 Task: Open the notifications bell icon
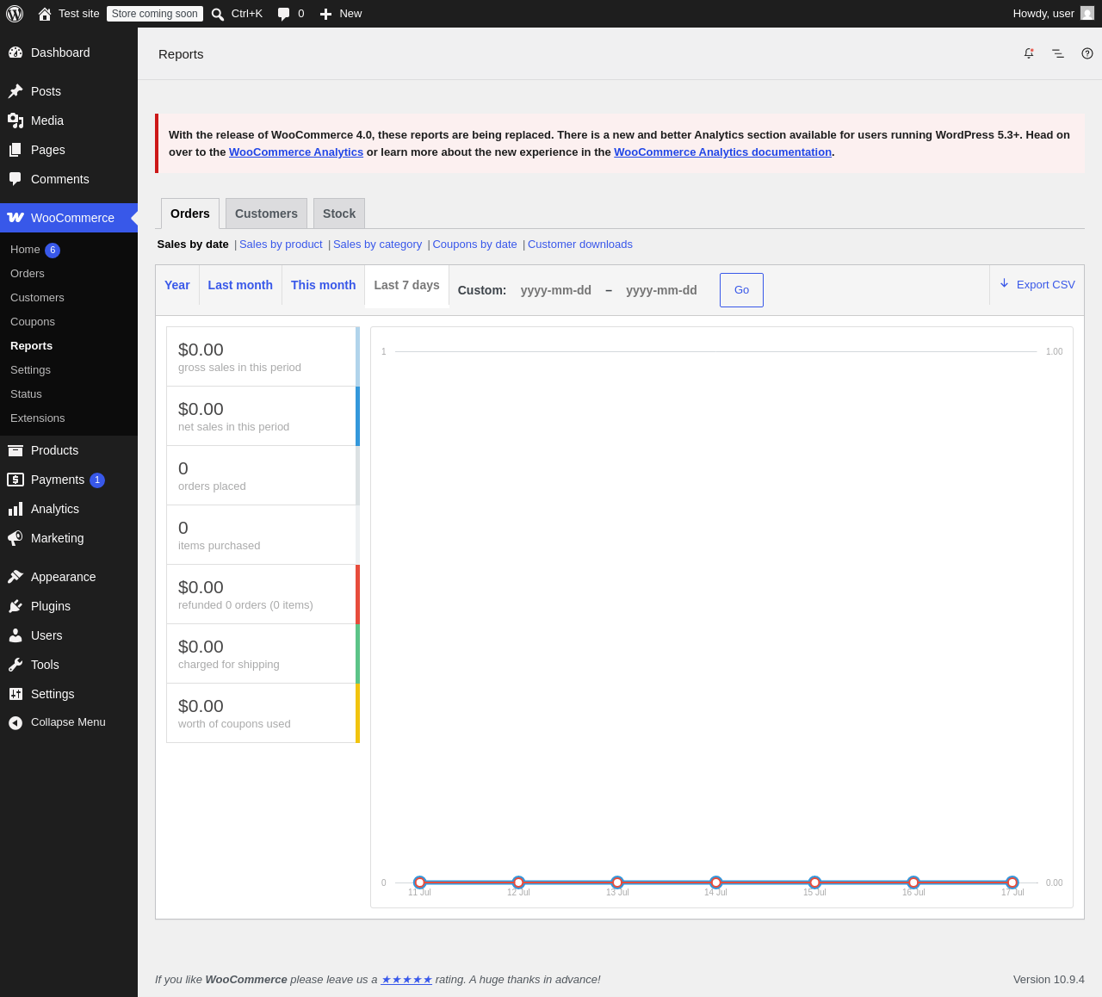point(1029,53)
